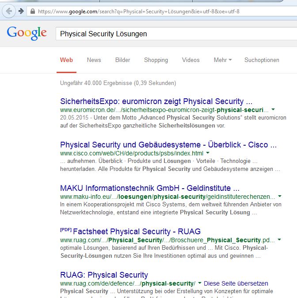The width and height of the screenshot is (297, 298).
Task: Switch to the News tab
Action: point(94,60)
